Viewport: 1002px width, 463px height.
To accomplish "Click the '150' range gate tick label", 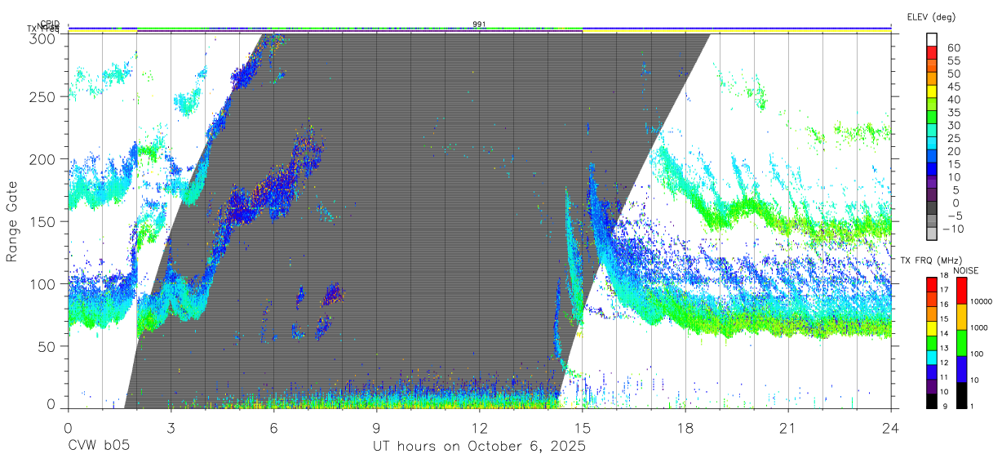I will pos(42,221).
